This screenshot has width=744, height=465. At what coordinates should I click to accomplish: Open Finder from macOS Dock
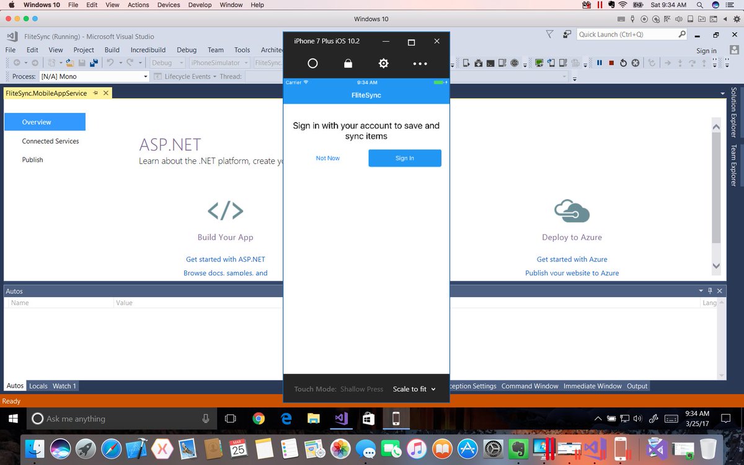pyautogui.click(x=35, y=448)
